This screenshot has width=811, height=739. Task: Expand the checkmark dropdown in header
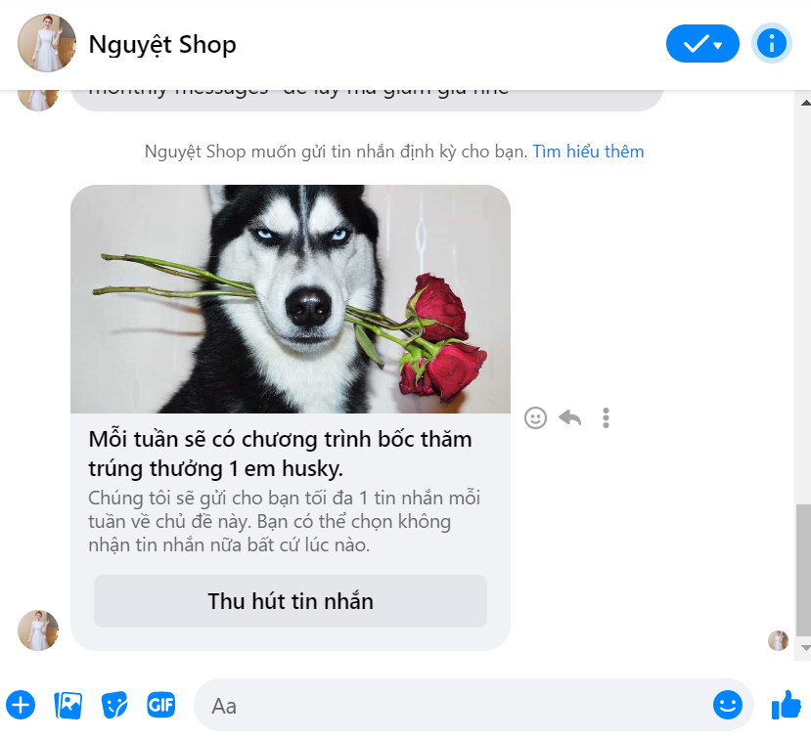pos(702,44)
